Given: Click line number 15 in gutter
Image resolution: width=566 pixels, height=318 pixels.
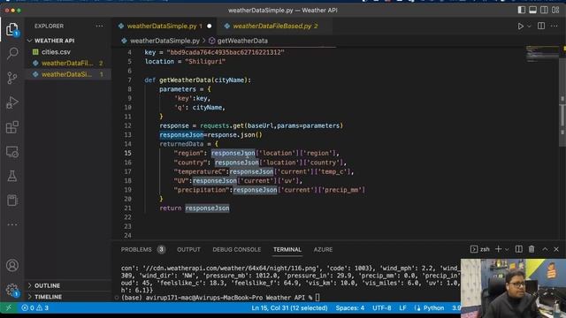Looking at the screenshot, I should coord(127,153).
